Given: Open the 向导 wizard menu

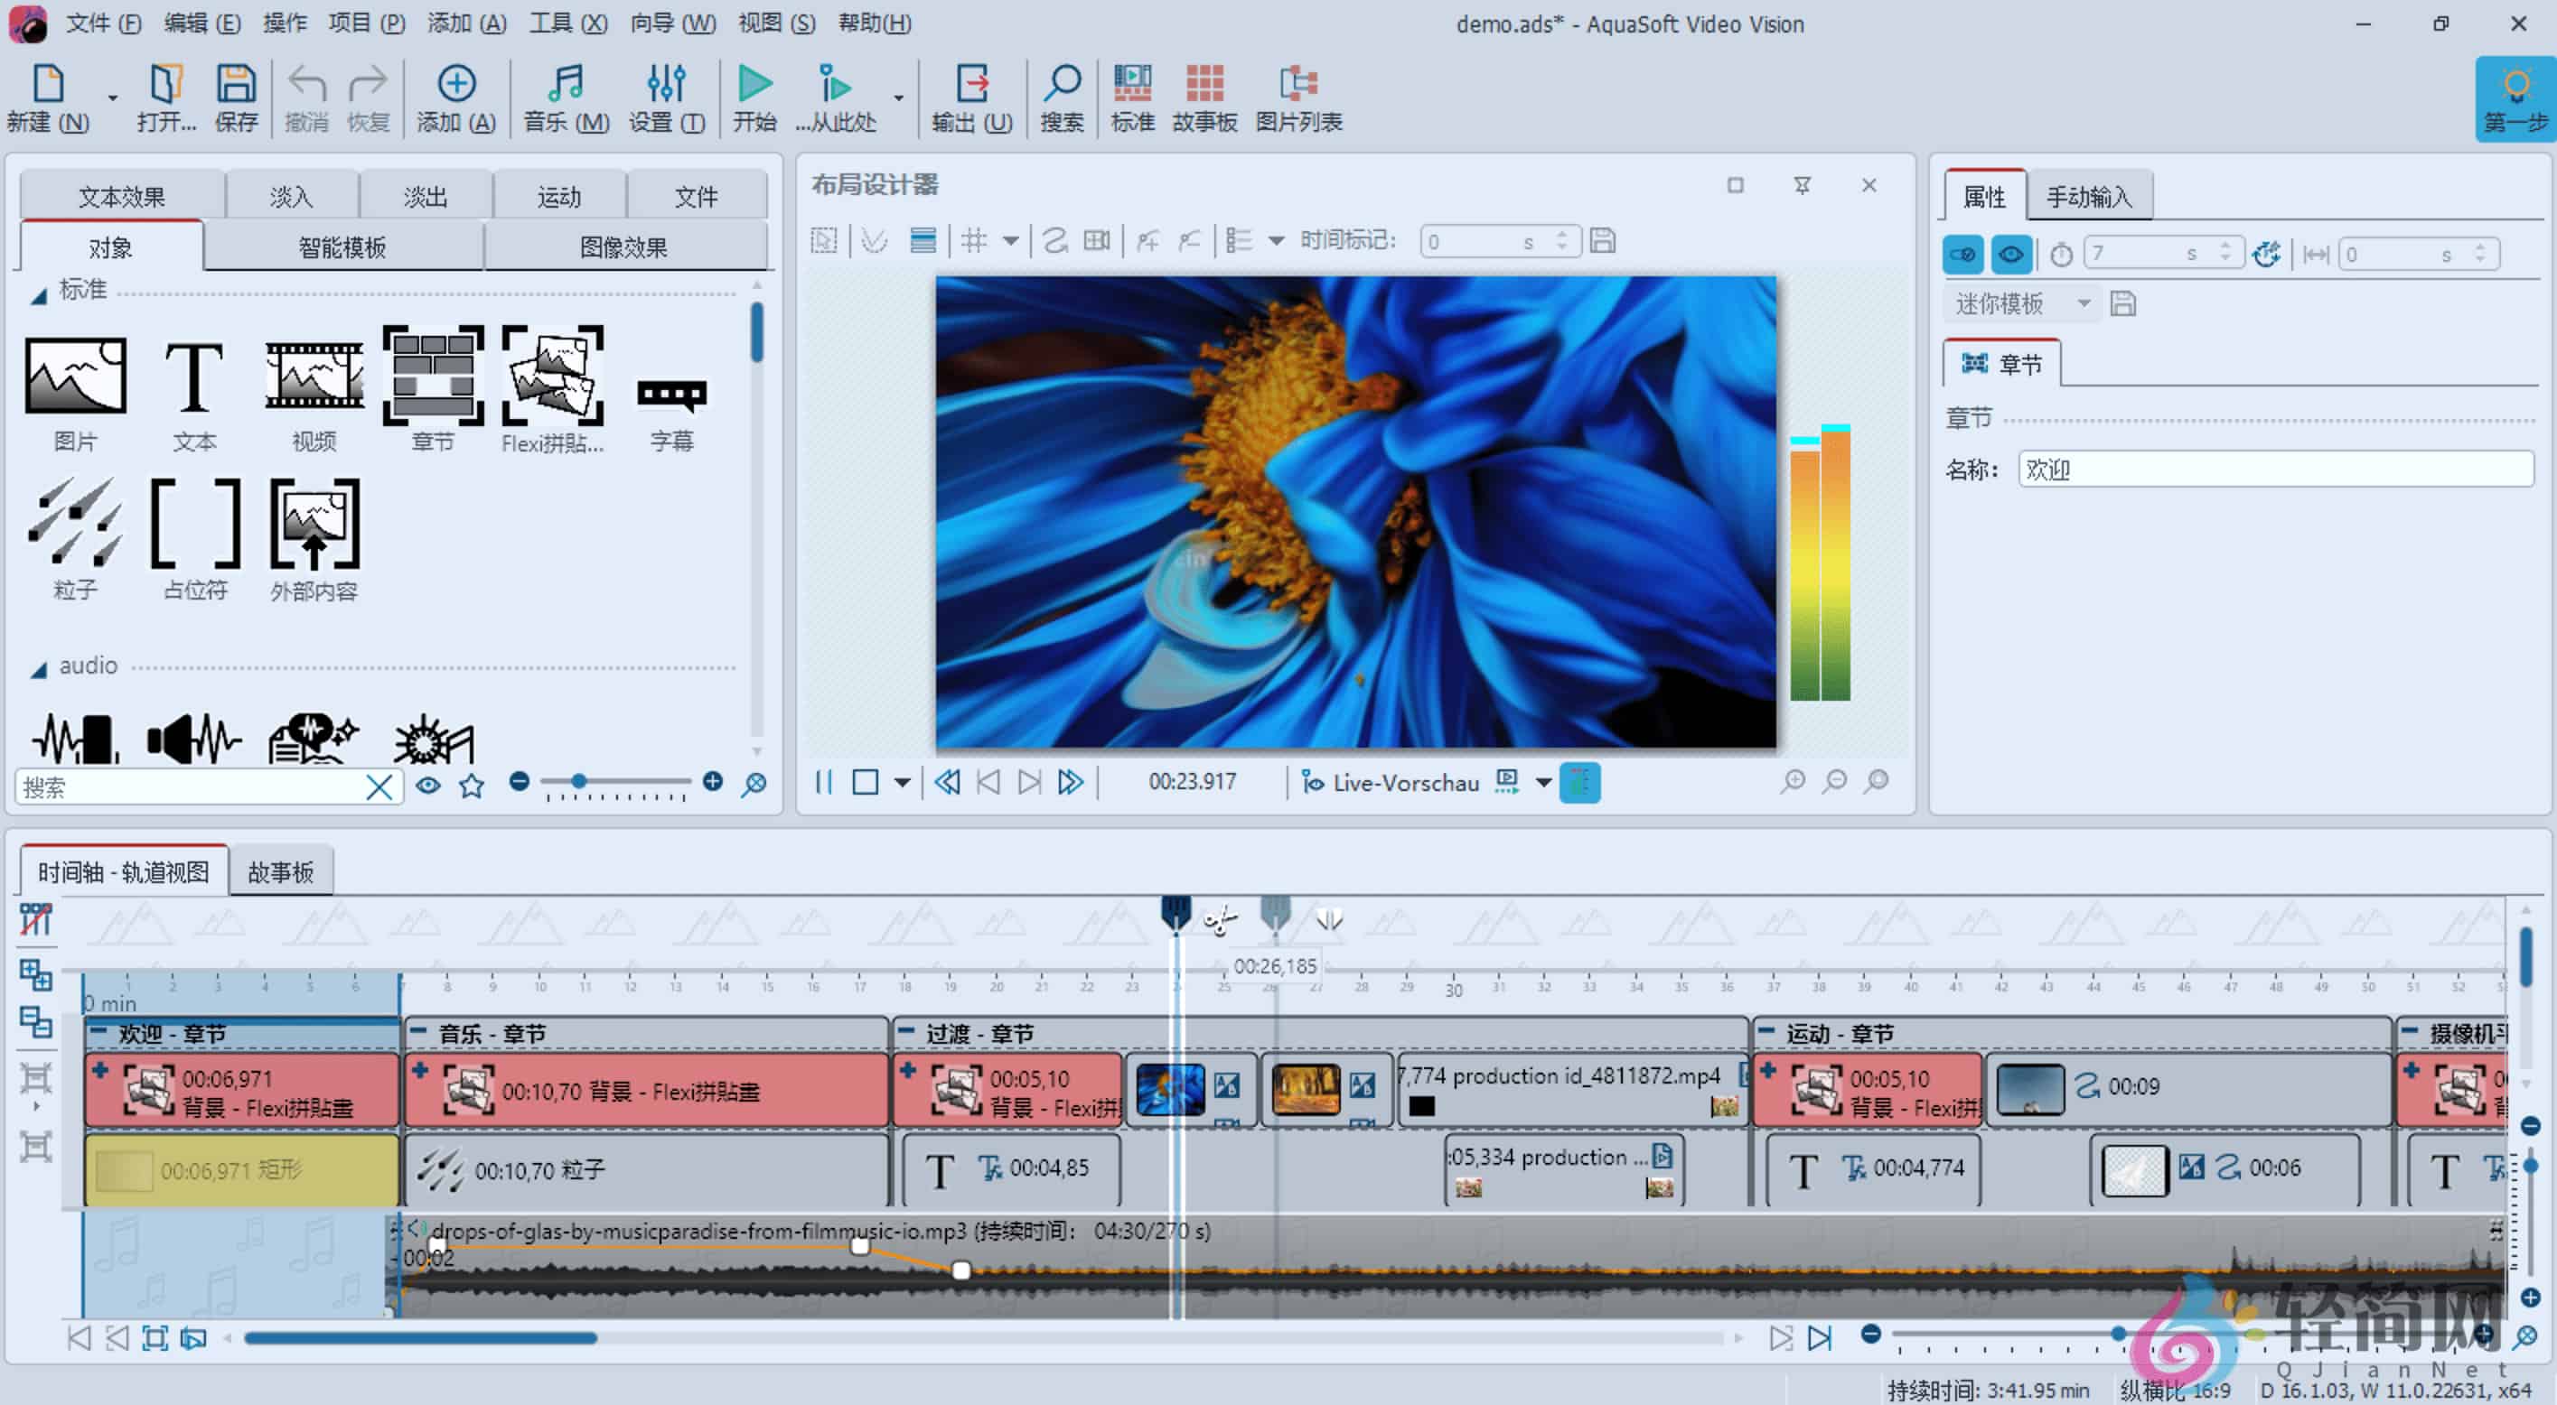Looking at the screenshot, I should coord(671,23).
